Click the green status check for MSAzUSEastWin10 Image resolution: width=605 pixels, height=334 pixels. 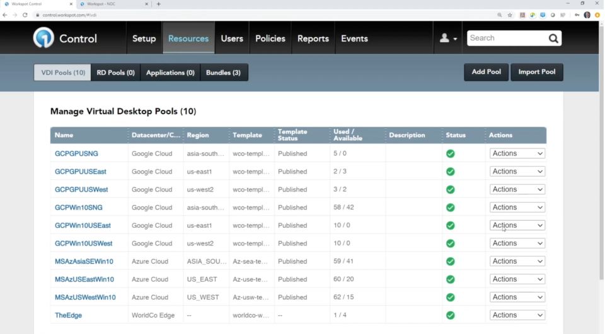[450, 279]
